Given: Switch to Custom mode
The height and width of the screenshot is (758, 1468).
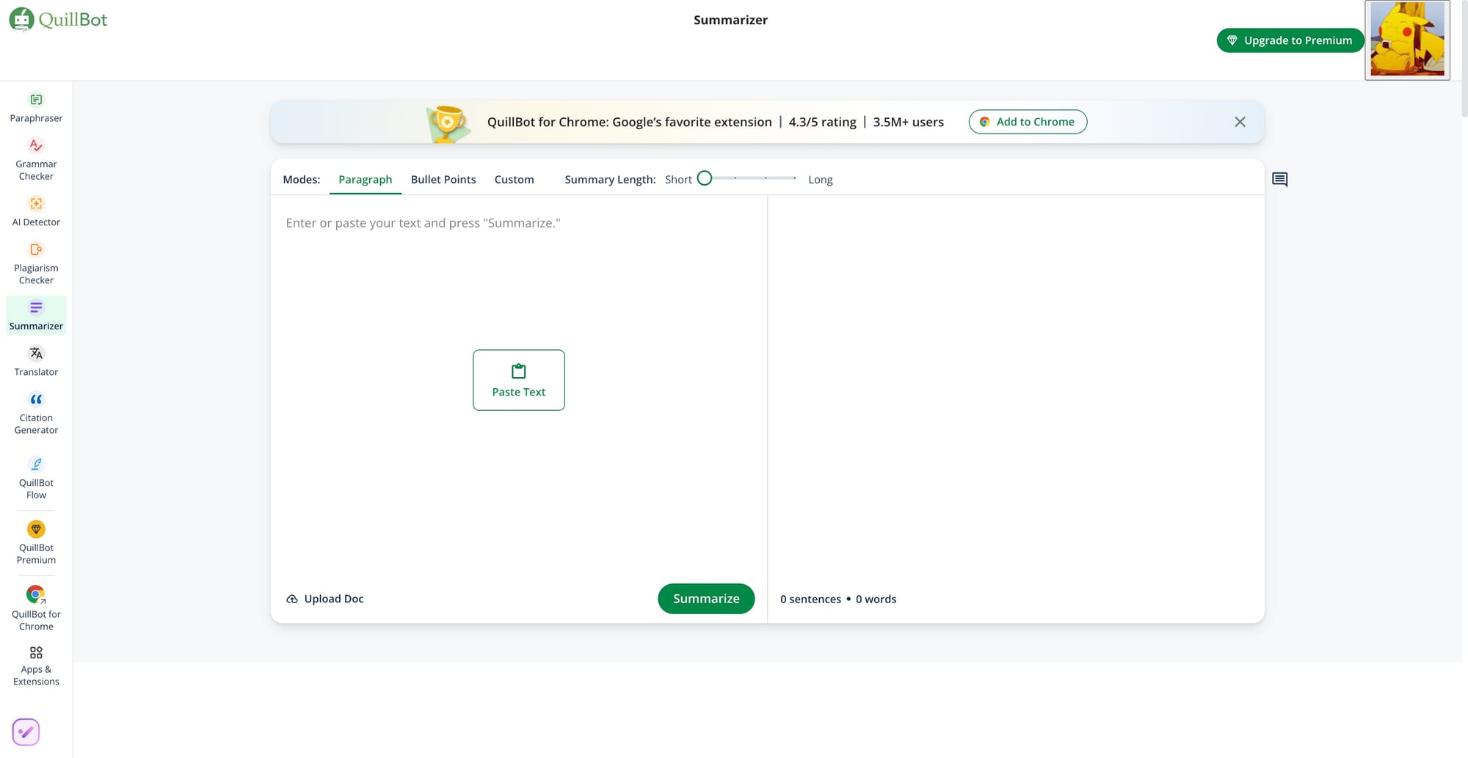Looking at the screenshot, I should (x=514, y=180).
